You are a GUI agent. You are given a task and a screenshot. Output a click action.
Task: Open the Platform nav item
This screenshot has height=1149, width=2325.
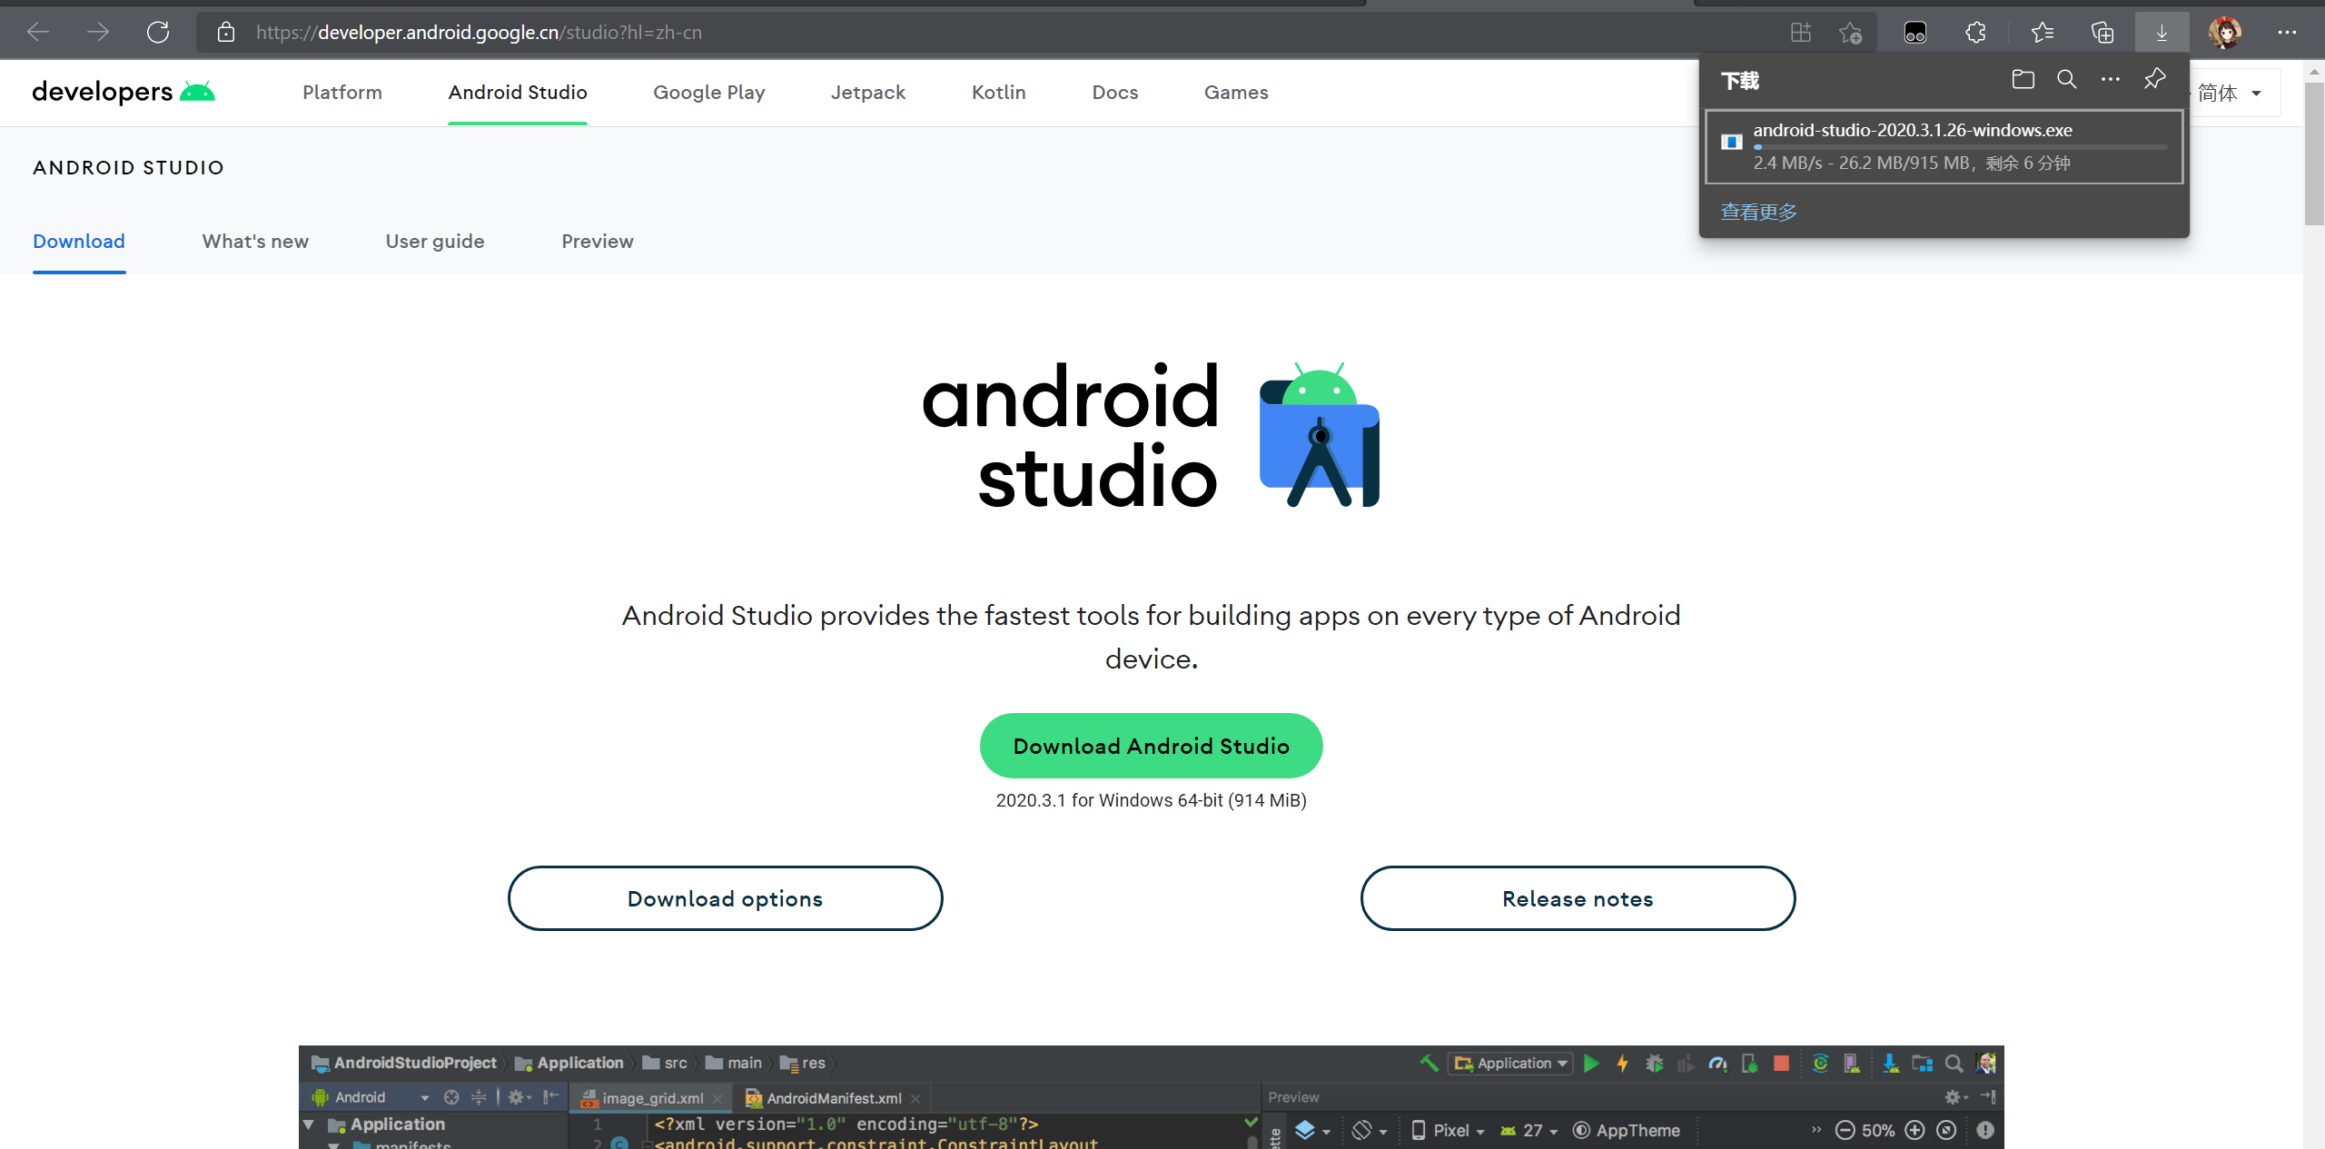click(342, 93)
